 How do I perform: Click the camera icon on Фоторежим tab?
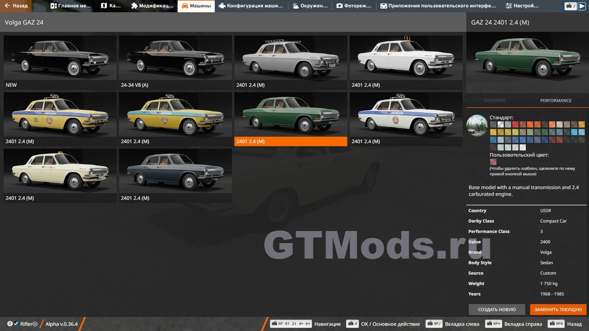[x=339, y=6]
